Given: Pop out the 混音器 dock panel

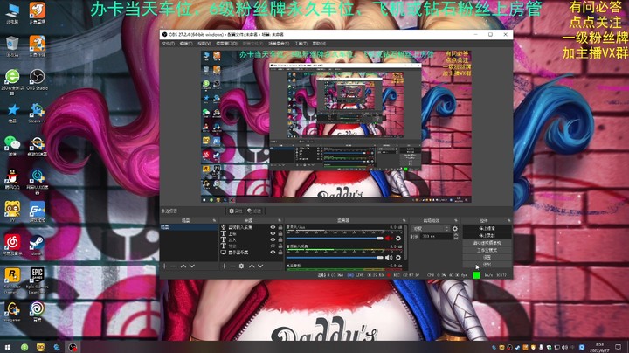Looking at the screenshot, I should 404,220.
